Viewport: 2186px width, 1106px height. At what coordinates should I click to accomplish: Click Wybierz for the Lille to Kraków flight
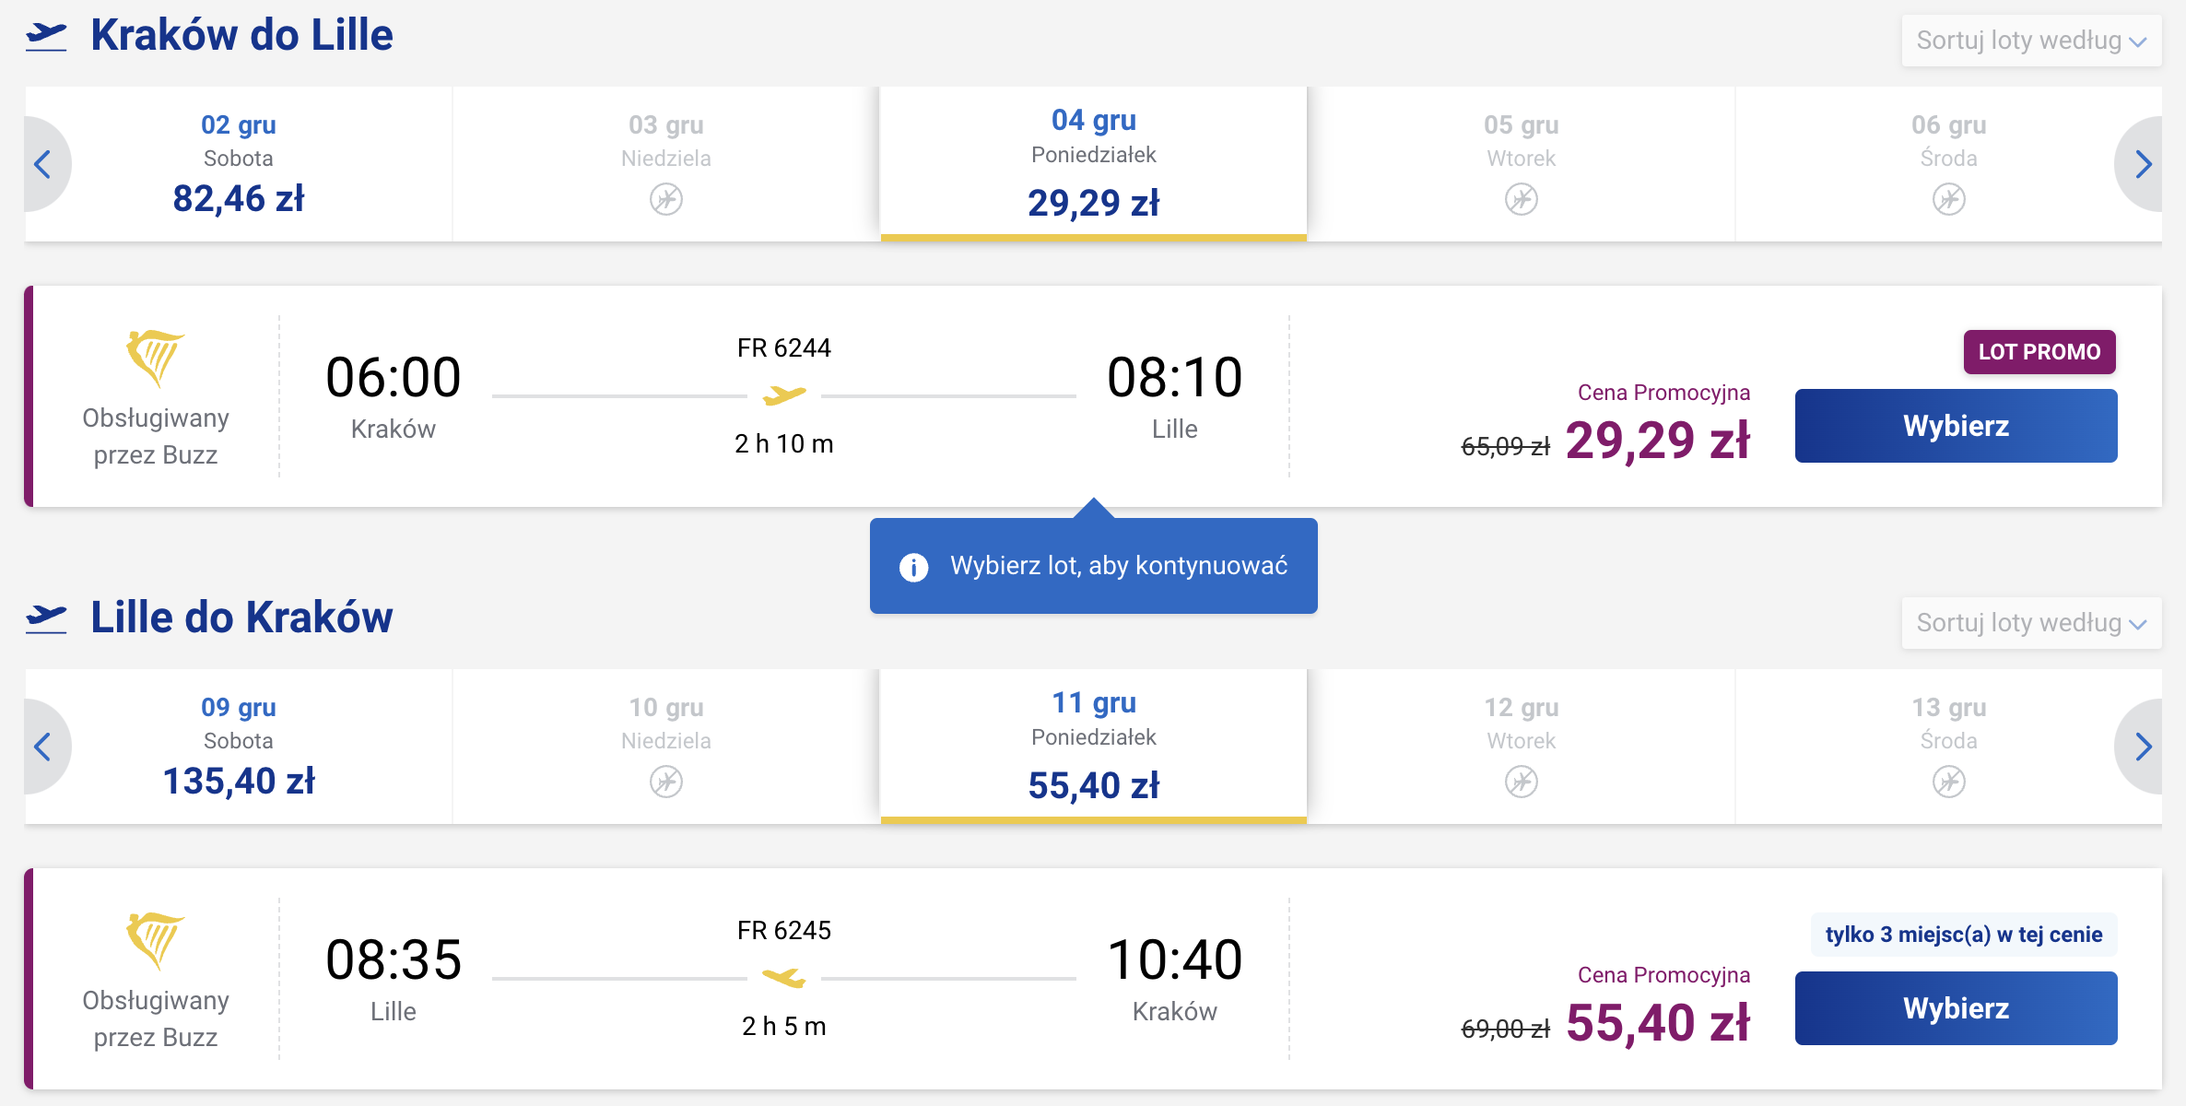[x=1957, y=1008]
